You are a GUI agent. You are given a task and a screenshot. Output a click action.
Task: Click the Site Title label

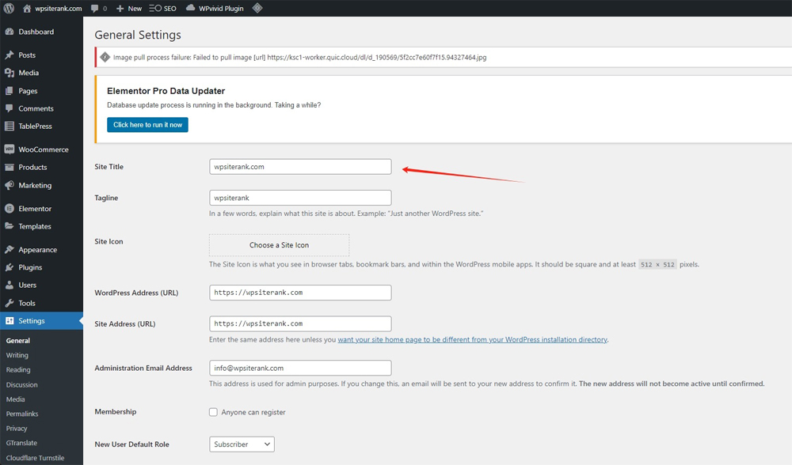pos(109,166)
